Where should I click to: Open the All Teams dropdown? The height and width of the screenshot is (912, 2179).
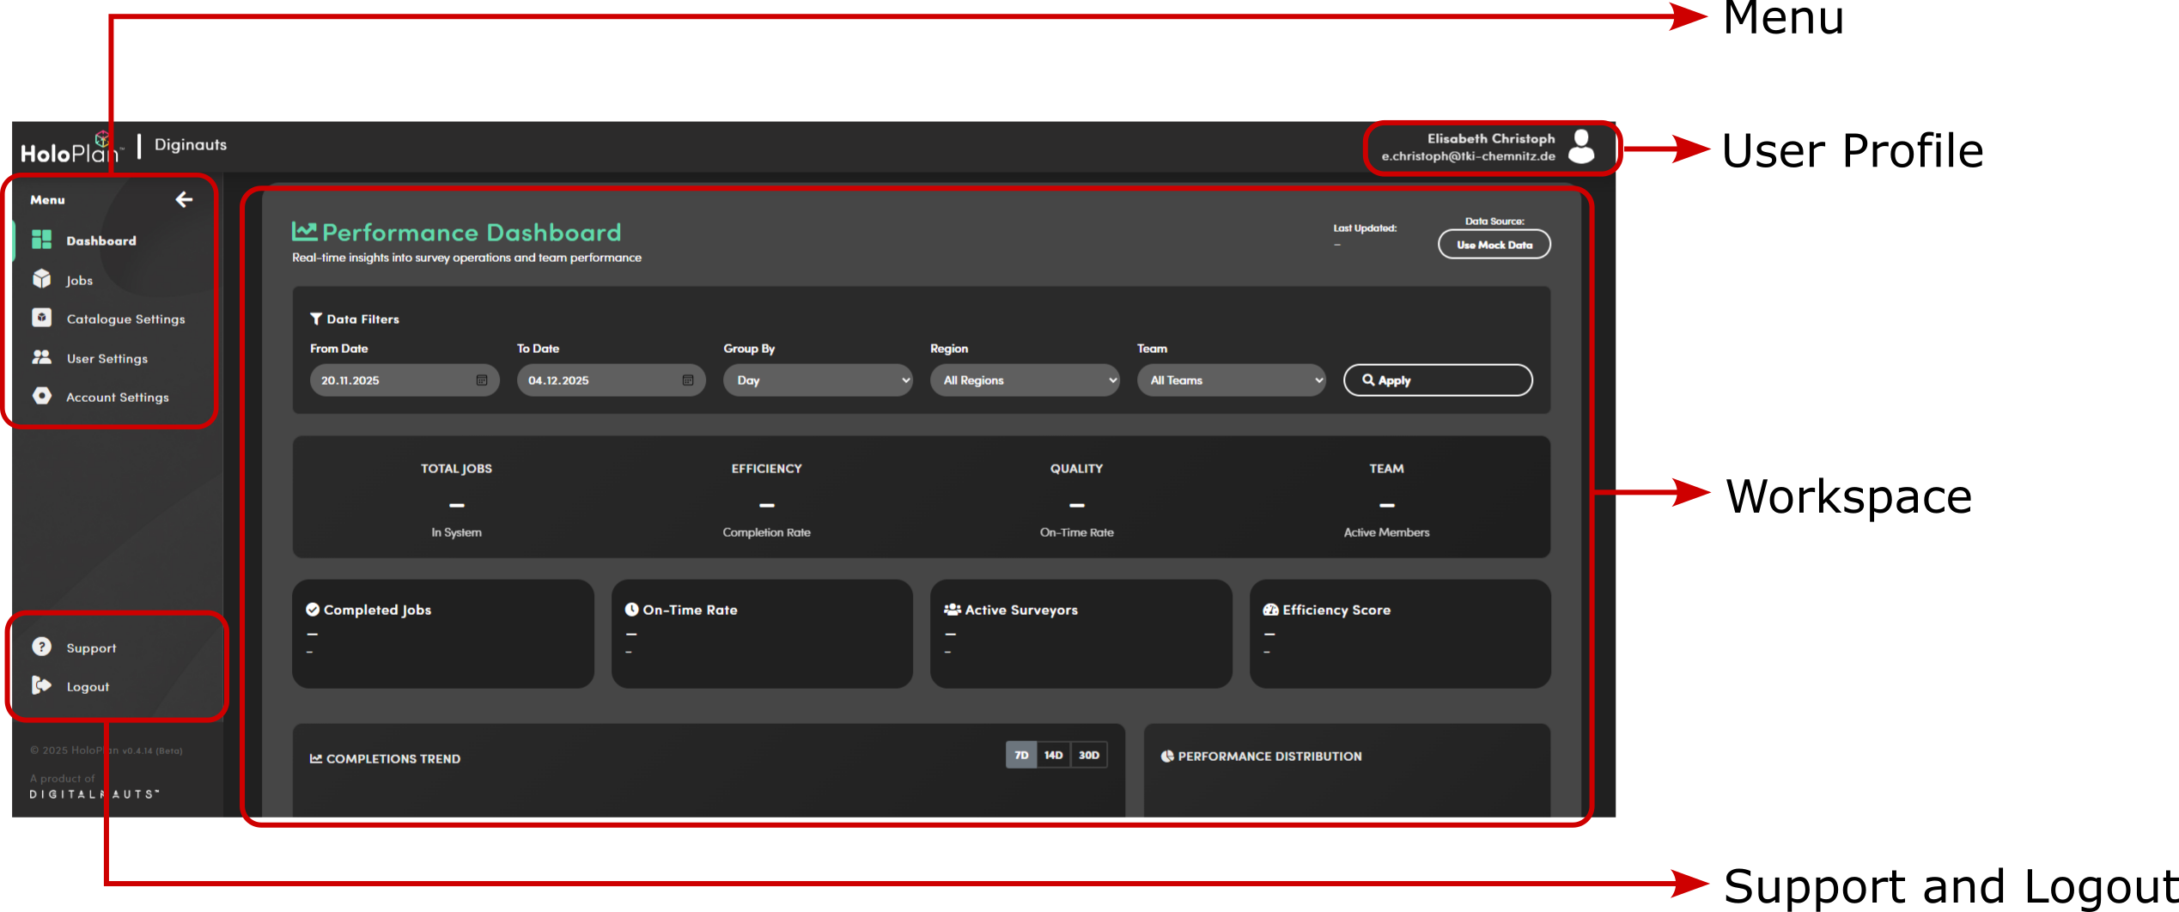(1232, 380)
